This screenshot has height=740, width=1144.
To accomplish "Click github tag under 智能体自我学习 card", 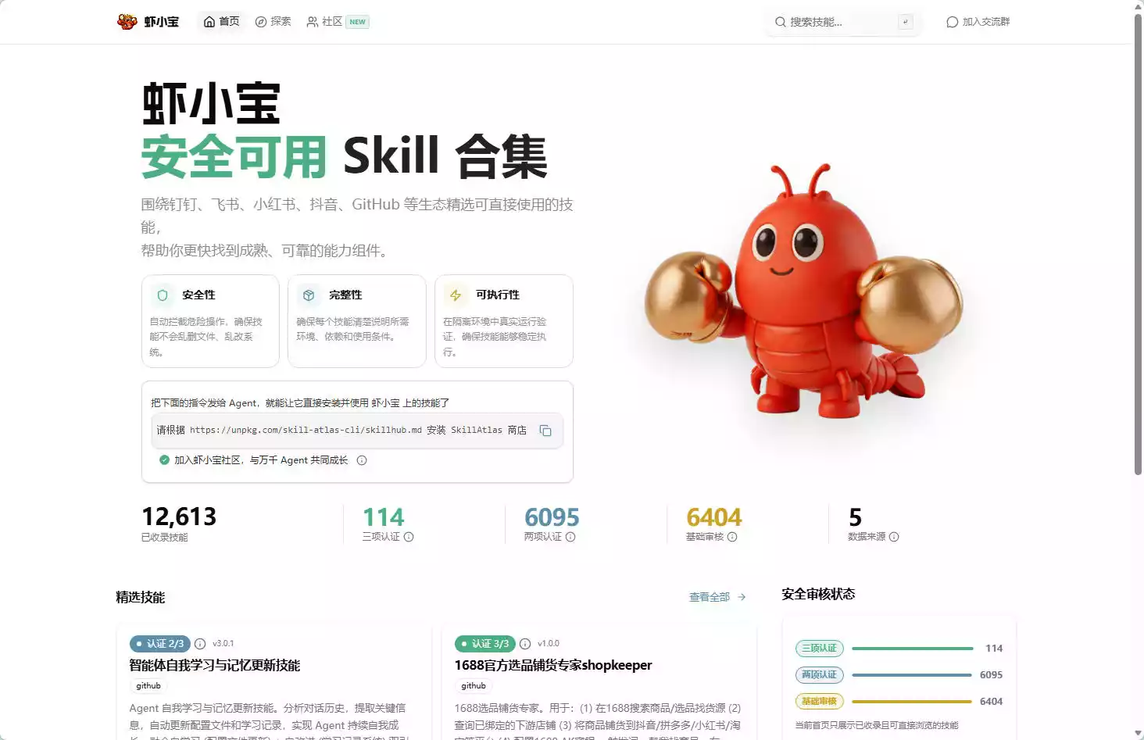I will coord(148,686).
